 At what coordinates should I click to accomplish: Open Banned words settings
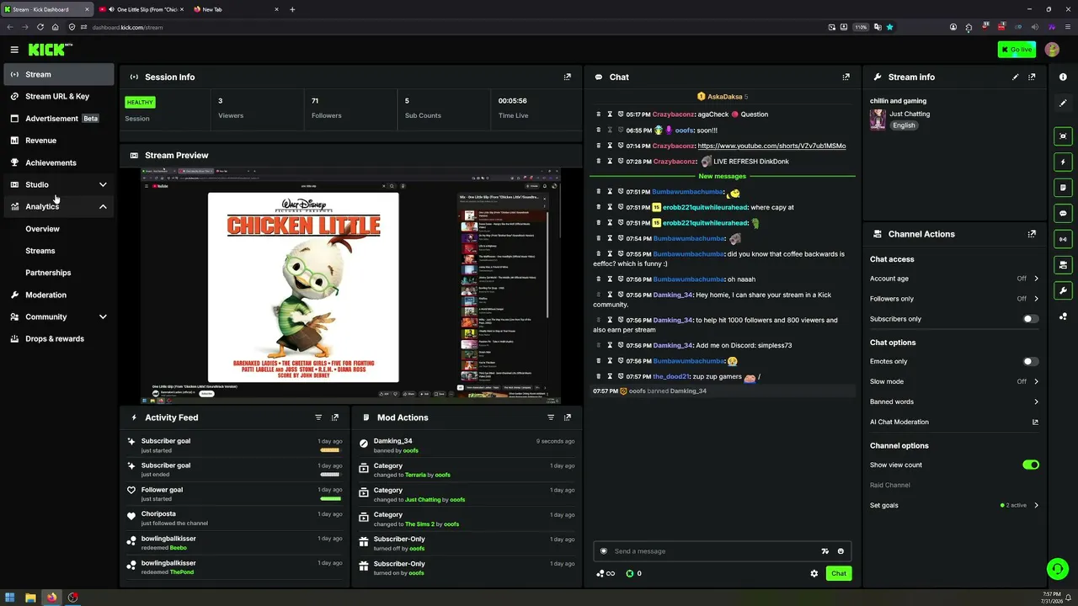pyautogui.click(x=954, y=401)
